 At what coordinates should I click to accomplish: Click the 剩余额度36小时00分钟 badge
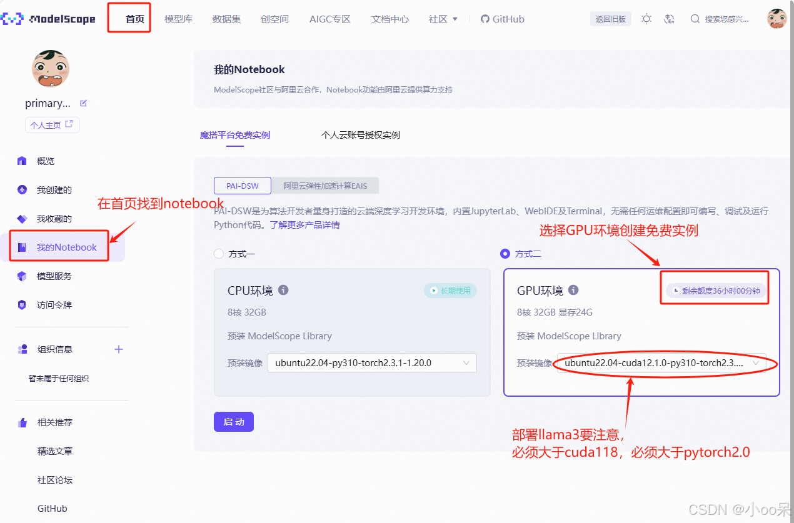click(x=716, y=291)
